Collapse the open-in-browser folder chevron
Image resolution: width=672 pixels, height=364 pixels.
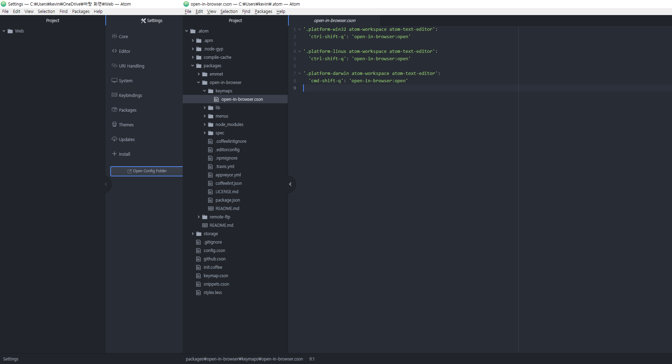pos(198,83)
